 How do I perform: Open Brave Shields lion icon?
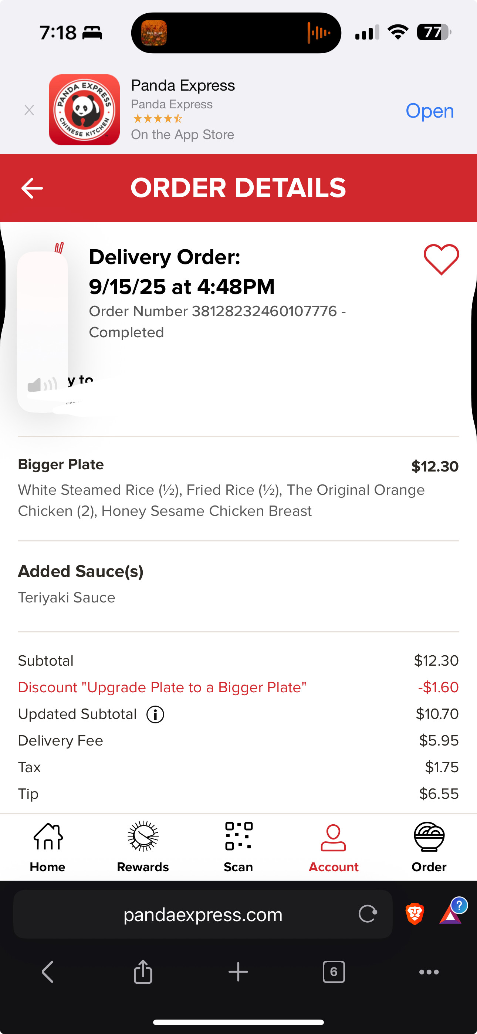pos(415,914)
